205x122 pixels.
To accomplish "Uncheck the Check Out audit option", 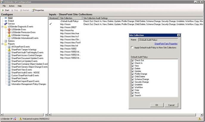I will 132,61.
